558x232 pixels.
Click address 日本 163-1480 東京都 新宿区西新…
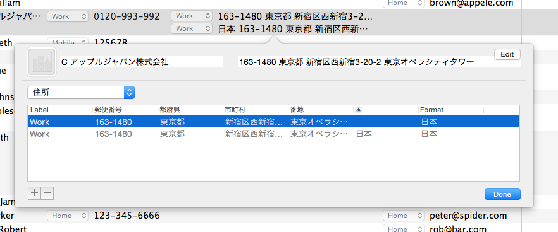(x=294, y=29)
